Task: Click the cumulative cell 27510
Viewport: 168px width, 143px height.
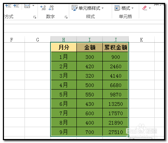Action: (115, 132)
